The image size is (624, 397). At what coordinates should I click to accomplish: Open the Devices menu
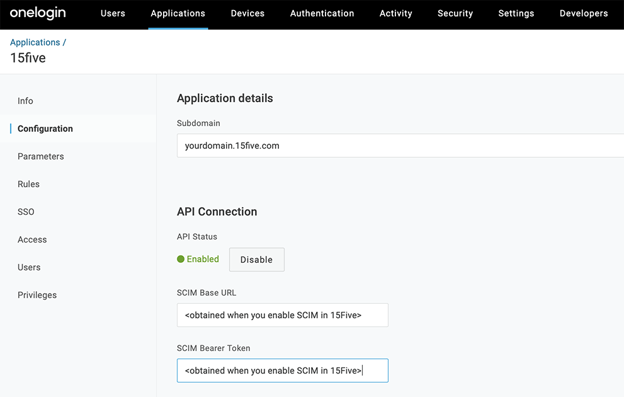pos(247,13)
